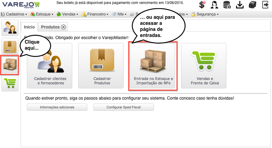Click the logout exit icon
This screenshot has height=148, width=272.
click(265, 5)
